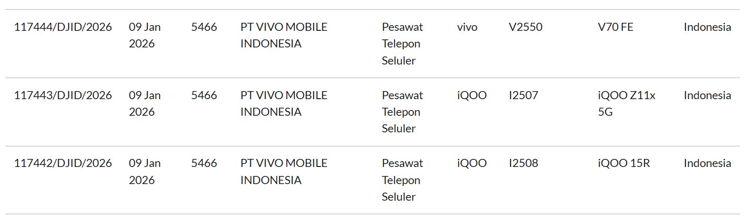Image resolution: width=746 pixels, height=222 pixels.
Task: Click certificate number 117444/DJID/2026
Action: pyautogui.click(x=63, y=27)
